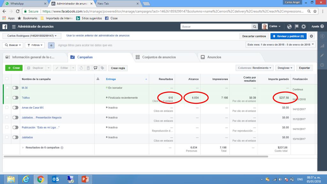Open the Duplicar arrow dropdown

tap(49, 68)
